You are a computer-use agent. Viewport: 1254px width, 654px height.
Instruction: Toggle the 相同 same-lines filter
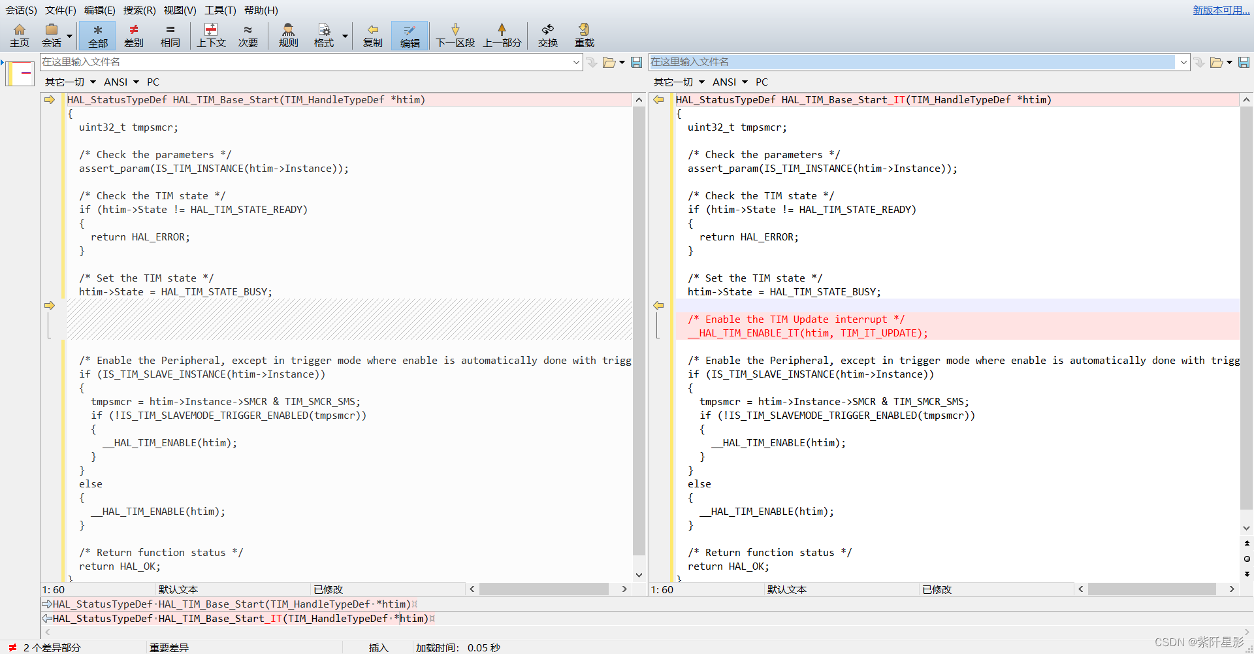170,36
